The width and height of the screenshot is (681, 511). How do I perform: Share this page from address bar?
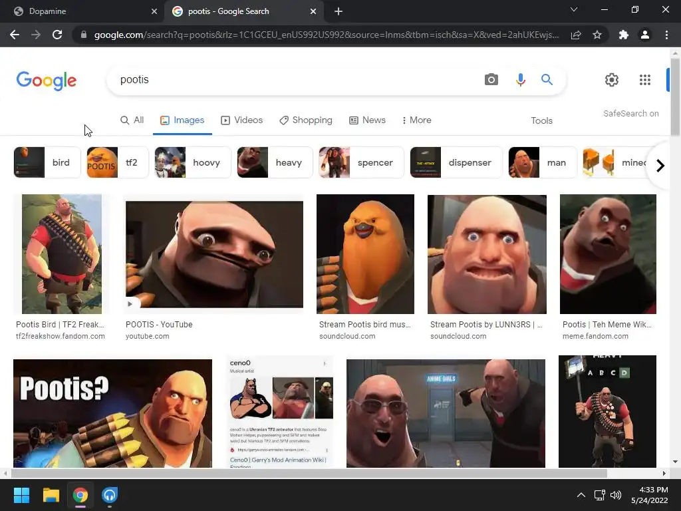[x=576, y=35]
